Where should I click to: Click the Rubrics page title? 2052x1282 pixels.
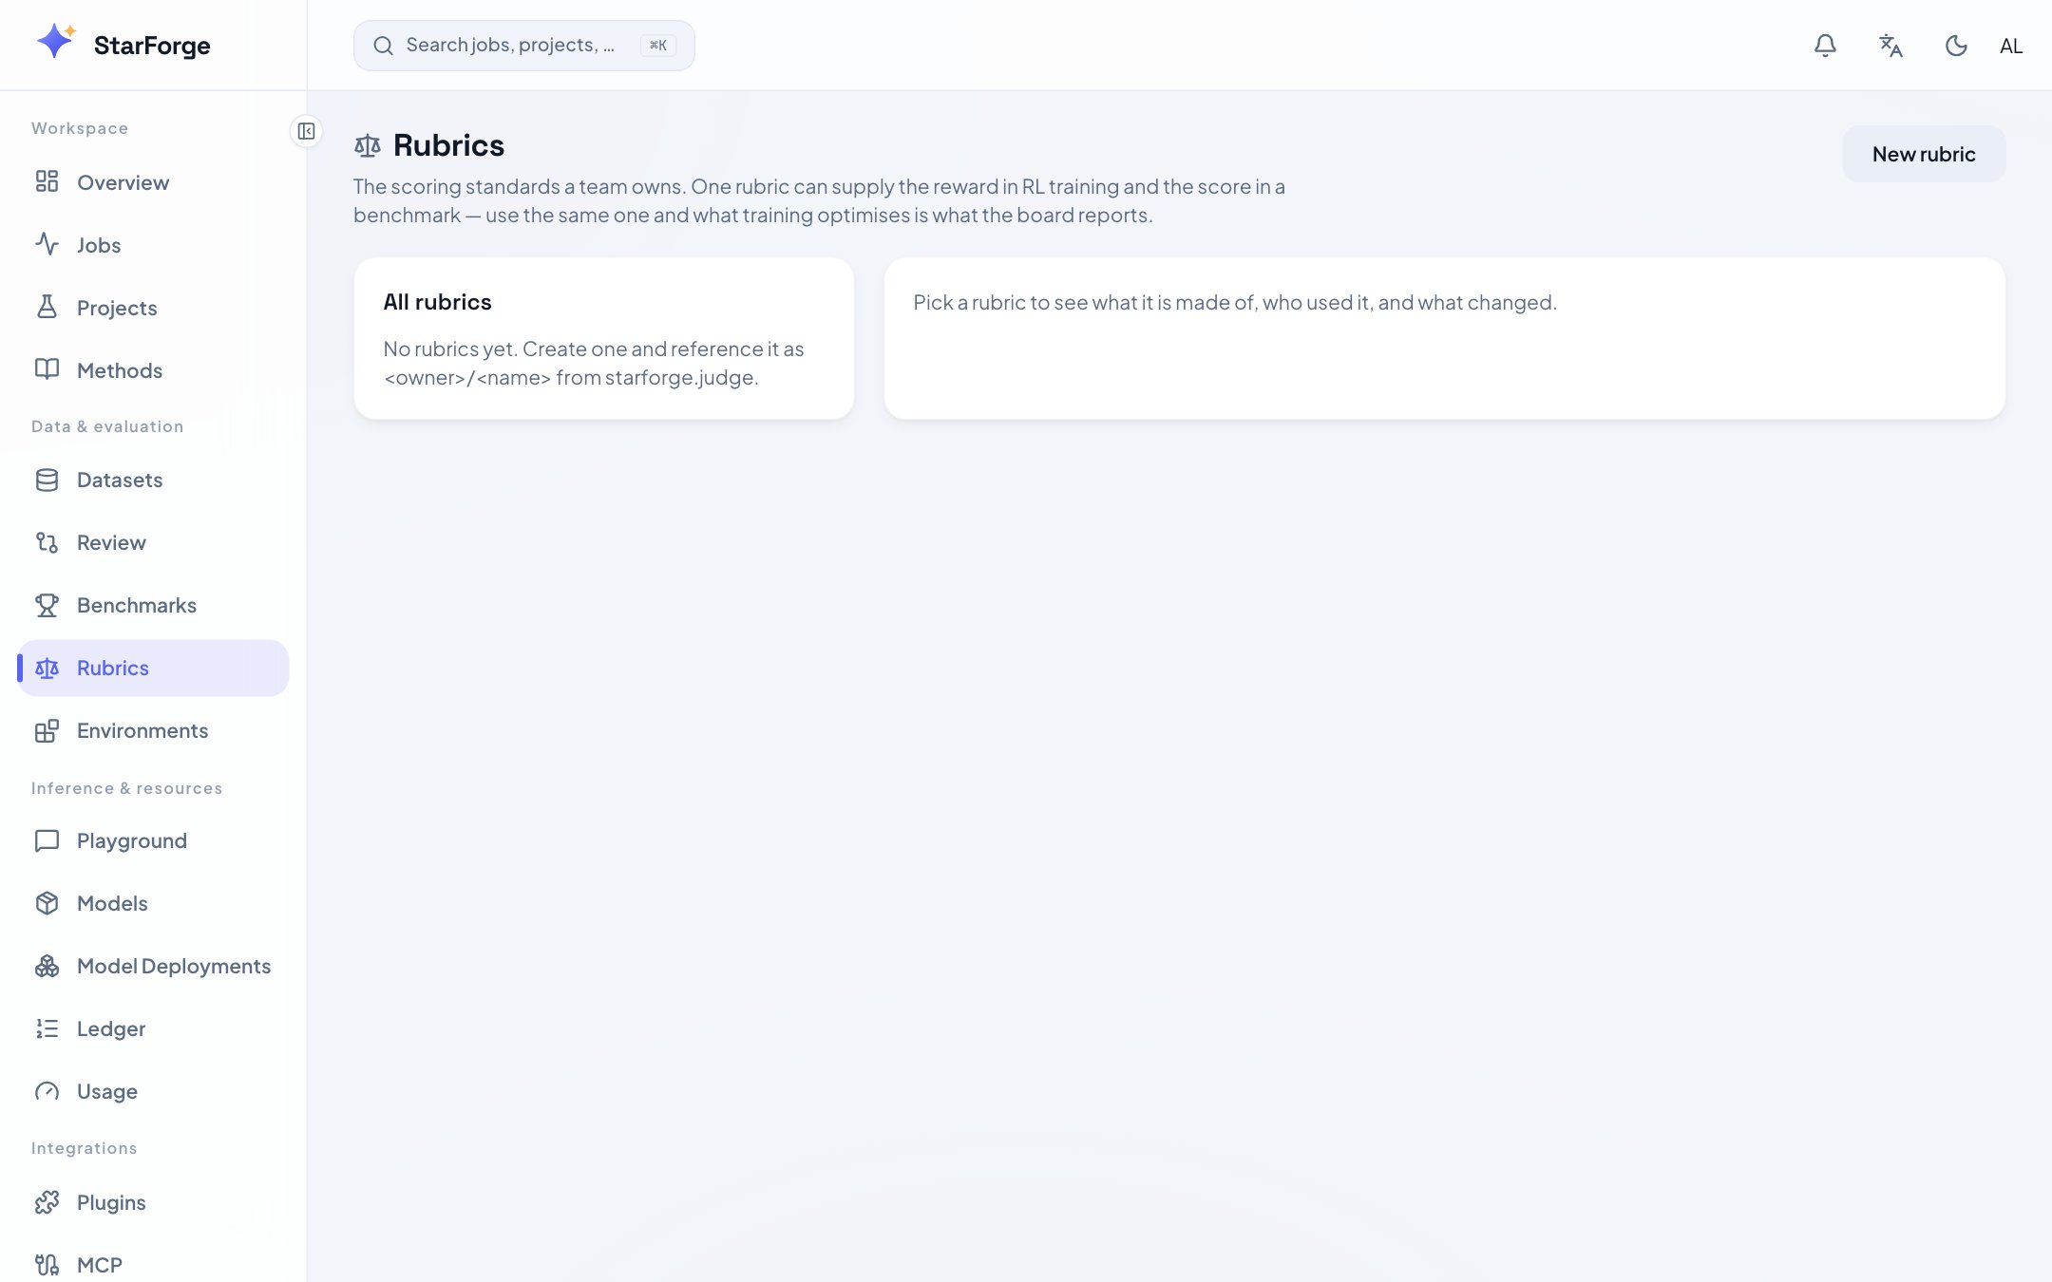coord(448,145)
